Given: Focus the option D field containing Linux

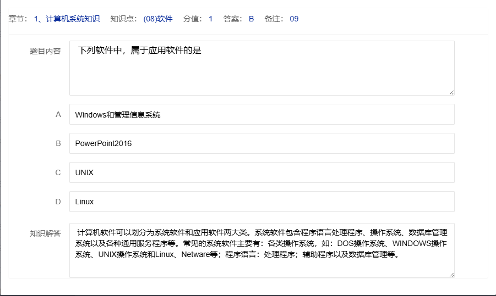Looking at the screenshot, I should coord(261,202).
